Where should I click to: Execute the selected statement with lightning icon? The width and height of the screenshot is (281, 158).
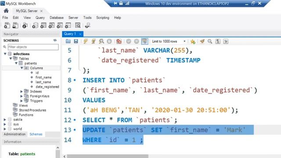click(x=86, y=41)
